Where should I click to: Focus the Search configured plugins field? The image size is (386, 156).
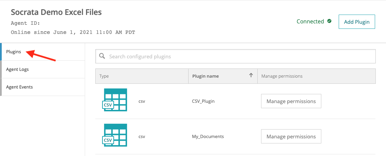pyautogui.click(x=235, y=56)
